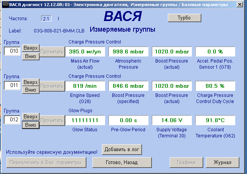Click Прочитать for group 010

pyautogui.click(x=52, y=52)
